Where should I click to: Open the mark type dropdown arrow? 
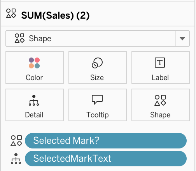click(x=182, y=38)
